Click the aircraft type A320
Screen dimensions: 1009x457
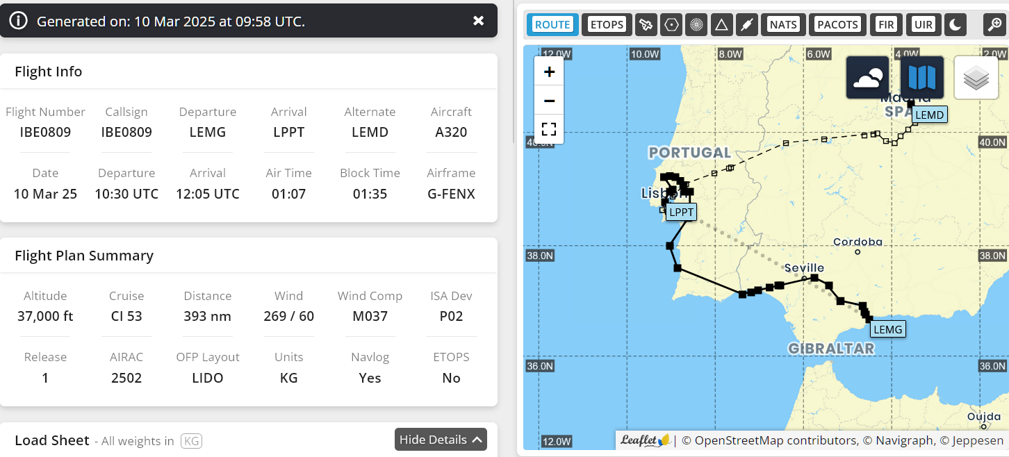(451, 132)
